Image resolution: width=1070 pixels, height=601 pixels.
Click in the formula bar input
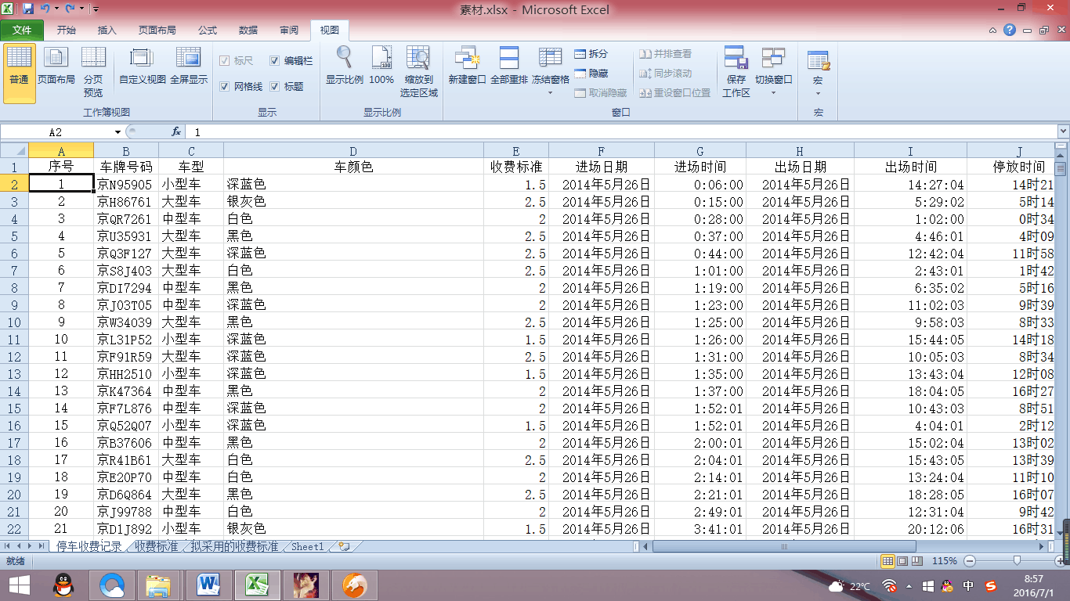(x=621, y=132)
